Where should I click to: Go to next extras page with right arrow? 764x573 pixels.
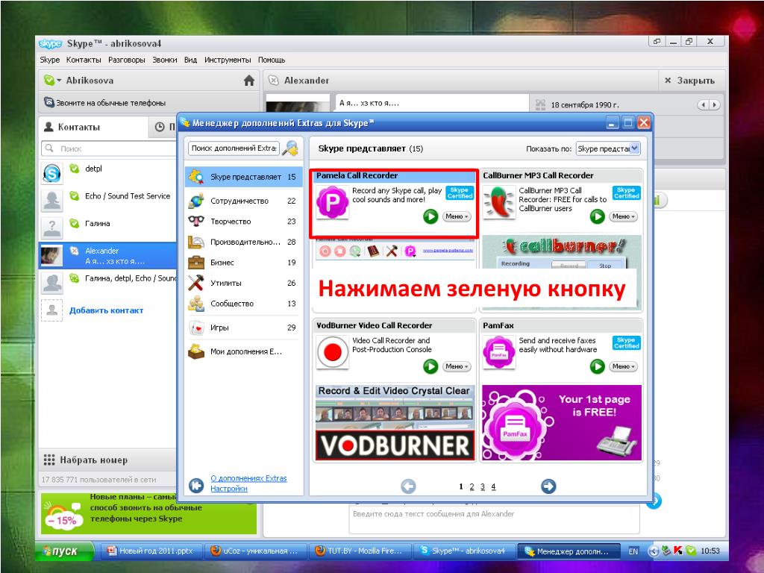coord(548,486)
